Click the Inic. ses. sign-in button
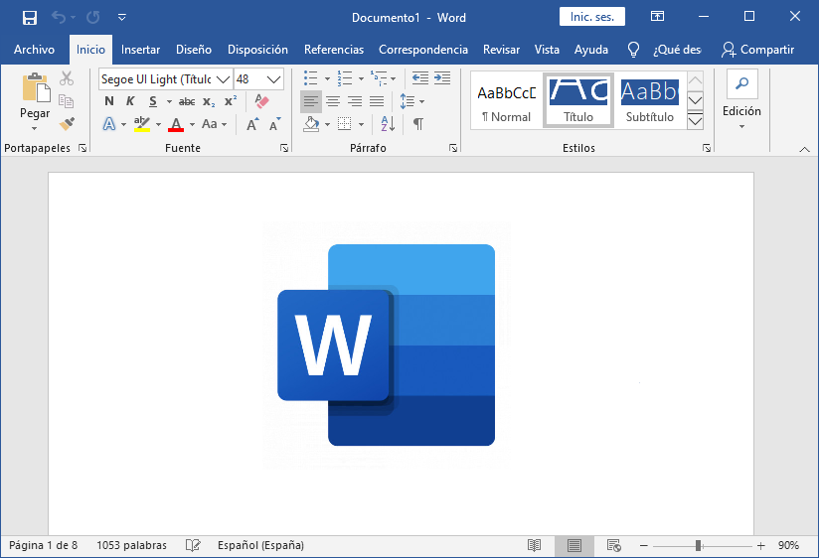 (x=591, y=17)
